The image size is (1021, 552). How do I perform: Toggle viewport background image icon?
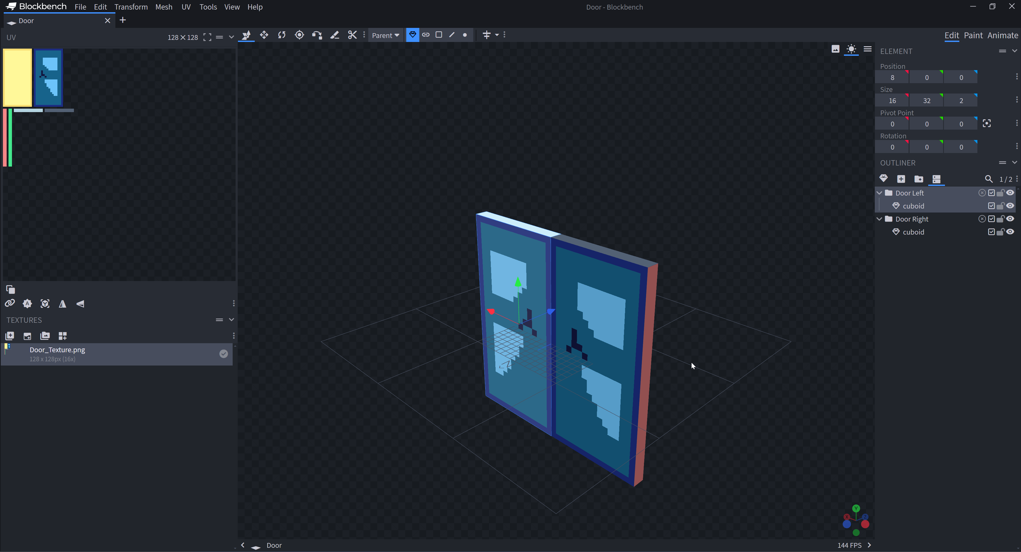pos(835,49)
